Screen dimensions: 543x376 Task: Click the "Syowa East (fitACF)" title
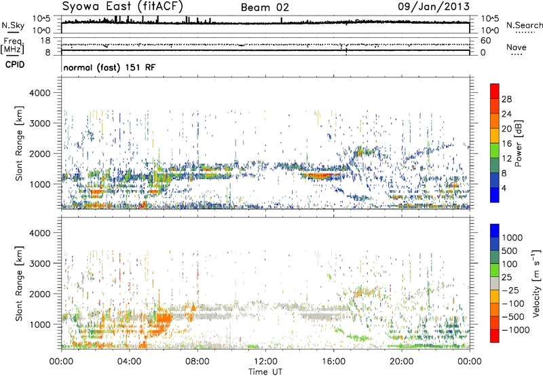pos(123,7)
